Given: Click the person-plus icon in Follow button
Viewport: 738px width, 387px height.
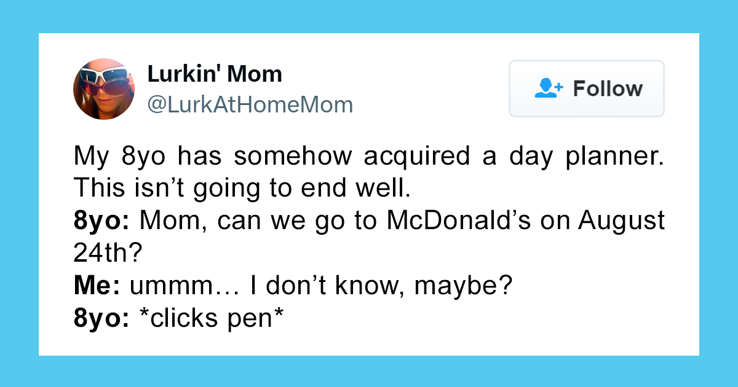Looking at the screenshot, I should click(549, 88).
